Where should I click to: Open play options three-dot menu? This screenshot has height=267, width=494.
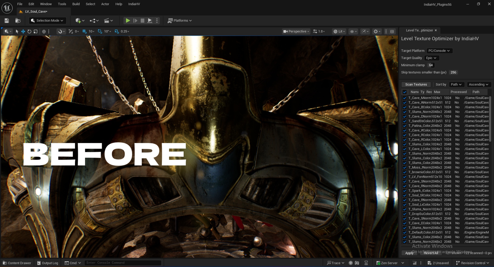tap(157, 21)
